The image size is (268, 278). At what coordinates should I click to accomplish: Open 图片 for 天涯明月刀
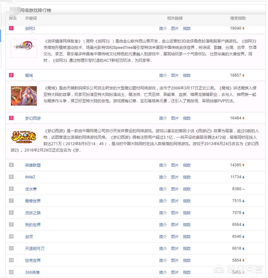click(175, 249)
